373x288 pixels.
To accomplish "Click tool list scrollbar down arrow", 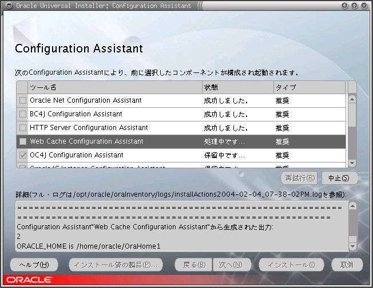I will pyautogui.click(x=352, y=163).
